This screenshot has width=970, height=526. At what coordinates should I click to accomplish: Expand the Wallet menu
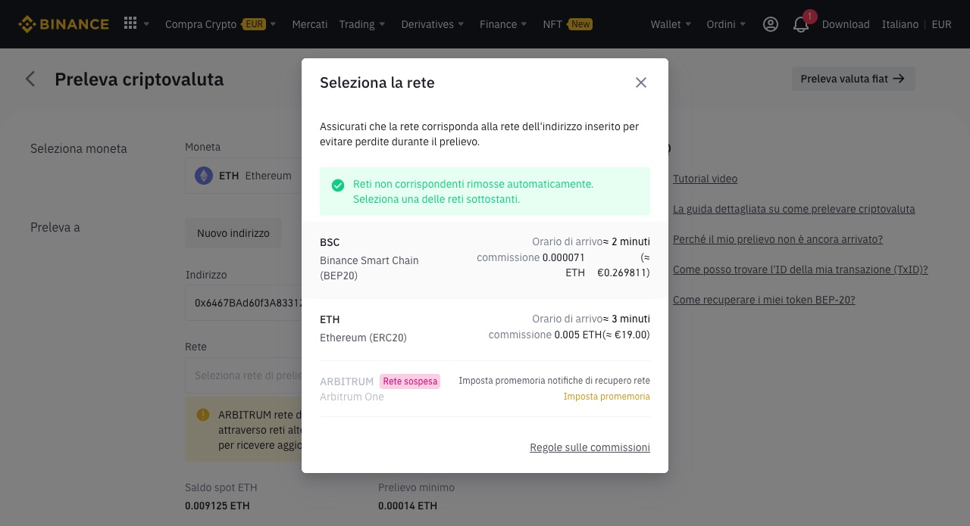[671, 24]
